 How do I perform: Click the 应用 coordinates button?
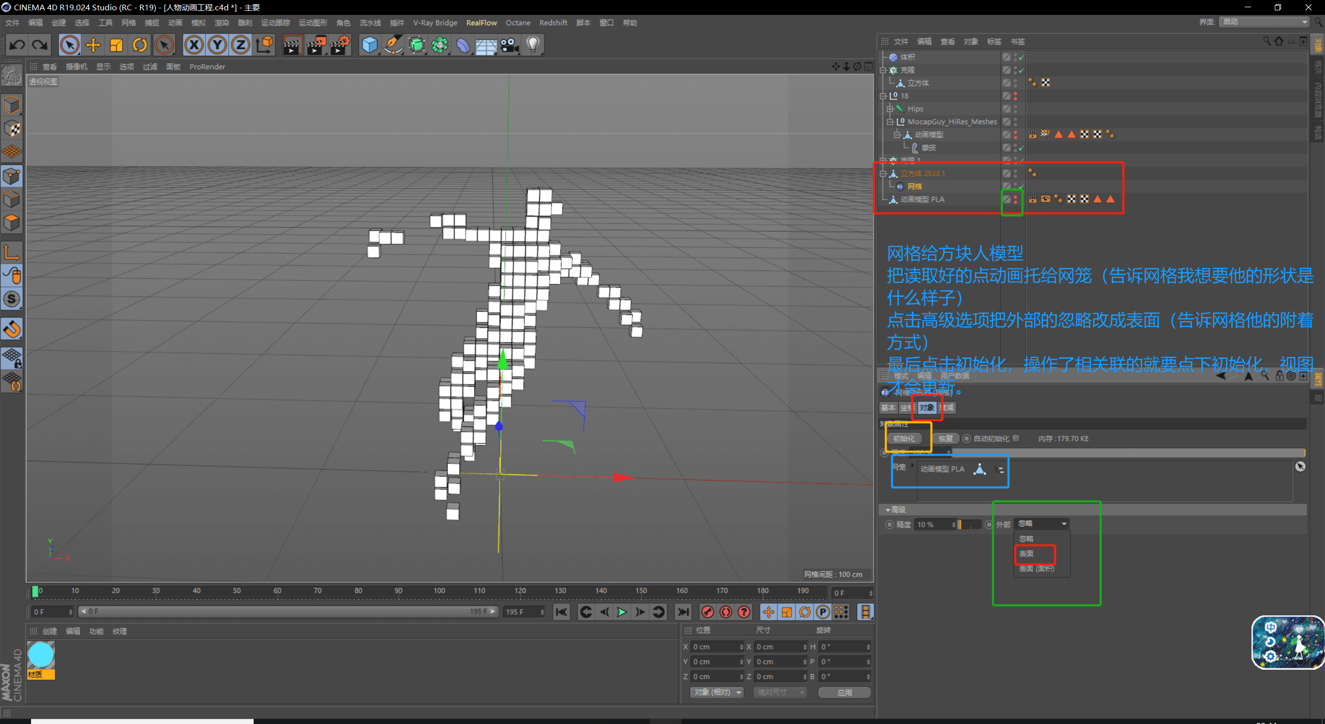845,692
